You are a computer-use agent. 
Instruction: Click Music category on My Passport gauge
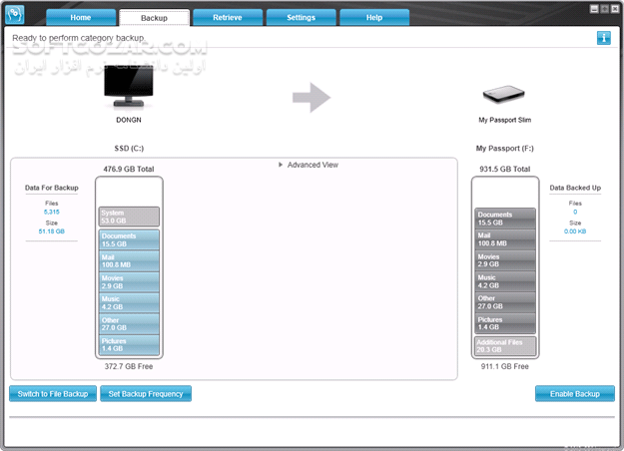[x=504, y=281]
